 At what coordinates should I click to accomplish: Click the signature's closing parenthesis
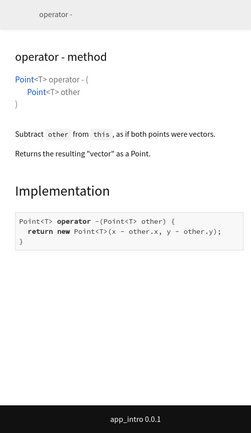tap(16, 105)
